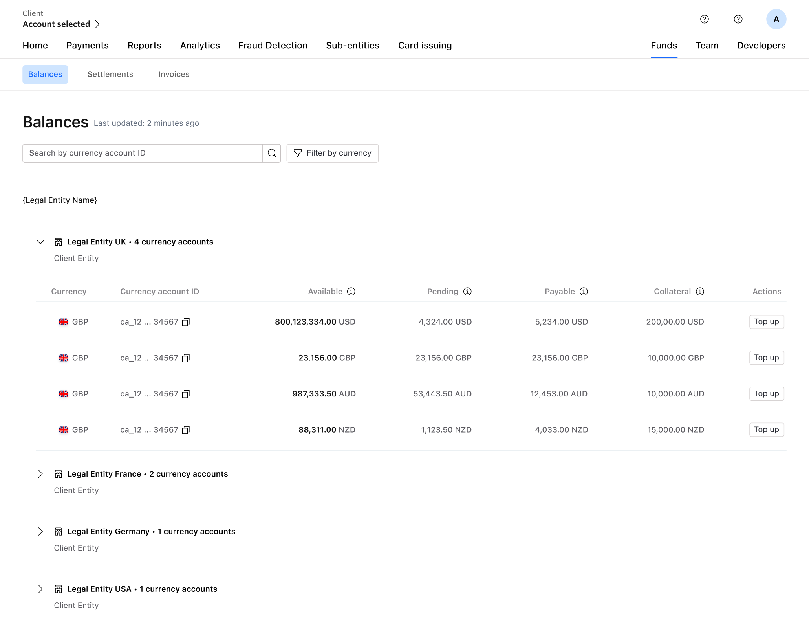This screenshot has height=635, width=809.
Task: Open the Analytics menu
Action: pyautogui.click(x=200, y=46)
